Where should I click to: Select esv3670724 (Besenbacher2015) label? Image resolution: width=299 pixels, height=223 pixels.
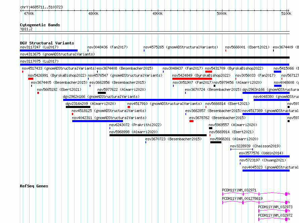pos(213,89)
